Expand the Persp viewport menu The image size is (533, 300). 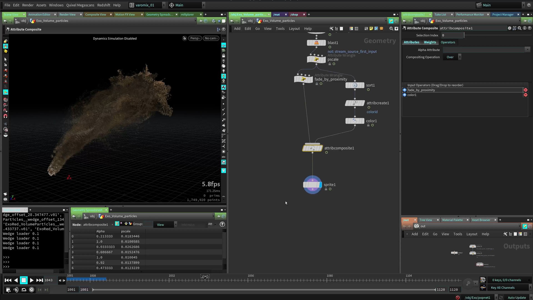click(195, 38)
